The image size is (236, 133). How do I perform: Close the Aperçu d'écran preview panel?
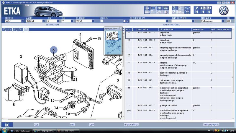point(120,29)
